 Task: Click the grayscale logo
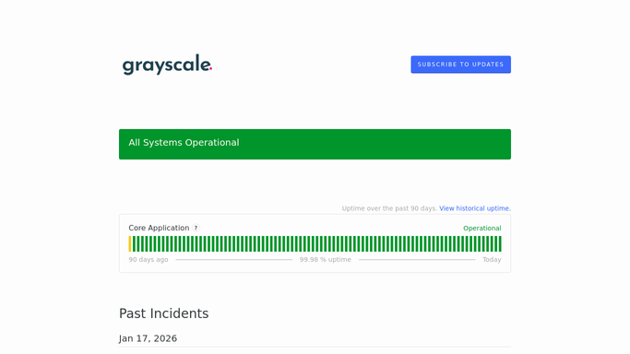(167, 65)
